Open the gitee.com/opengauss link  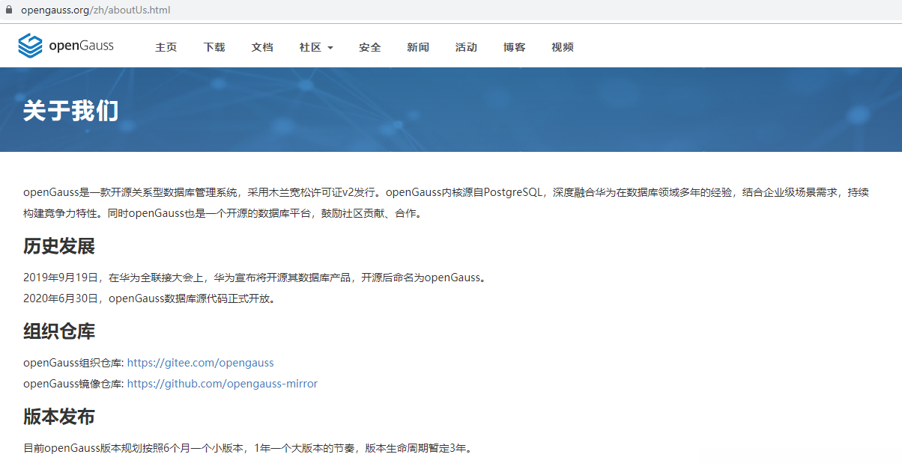[x=201, y=363]
